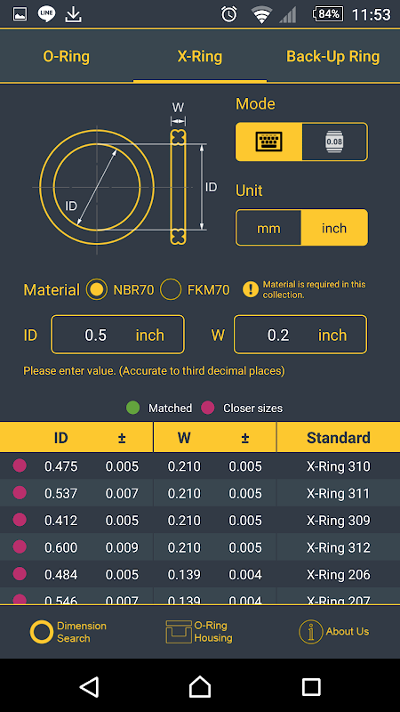Select keyboard input mode icon
The height and width of the screenshot is (712, 400).
coord(269,142)
